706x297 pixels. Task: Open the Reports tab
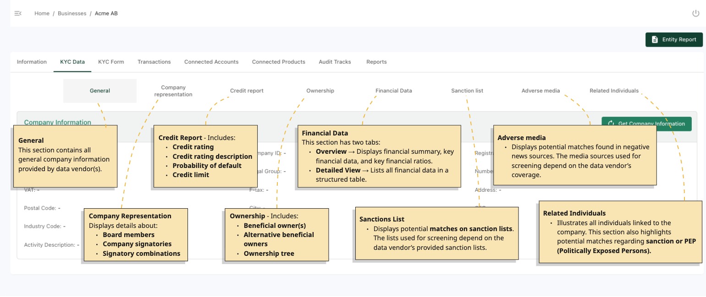point(376,62)
